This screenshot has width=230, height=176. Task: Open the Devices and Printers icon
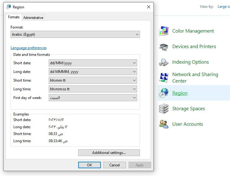164,47
